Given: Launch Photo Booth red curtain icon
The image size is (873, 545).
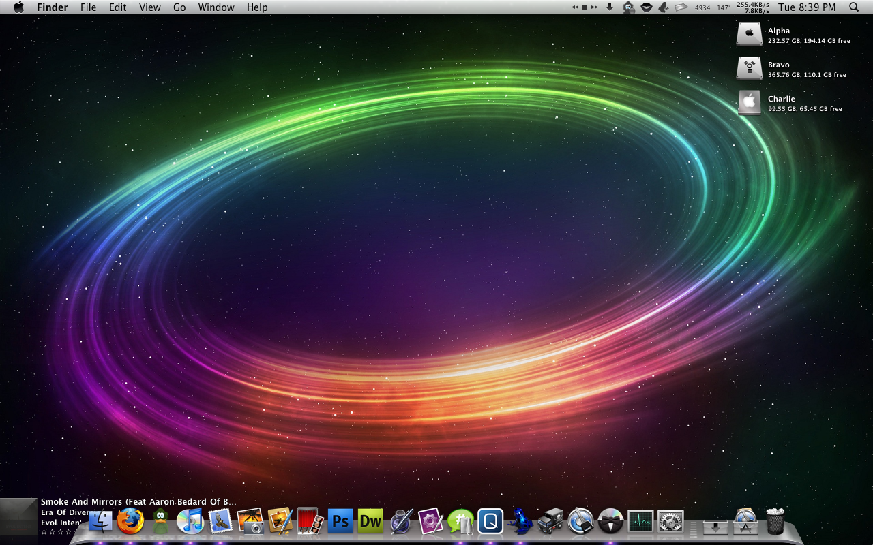Looking at the screenshot, I should [310, 522].
